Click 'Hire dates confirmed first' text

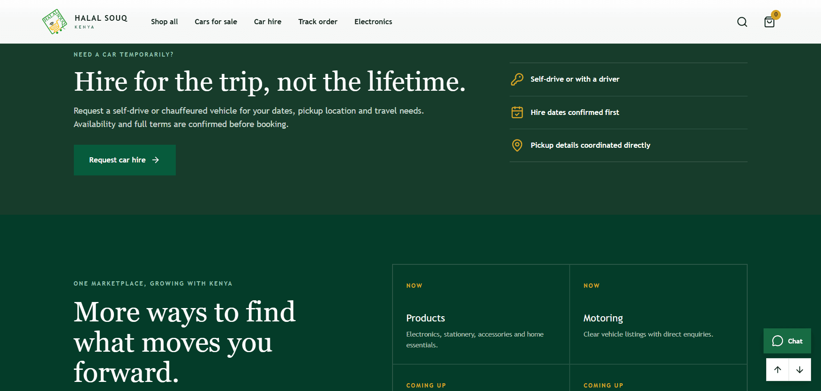575,112
